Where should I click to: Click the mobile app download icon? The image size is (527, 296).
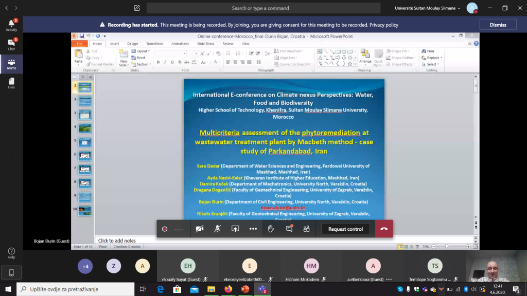pos(11,273)
